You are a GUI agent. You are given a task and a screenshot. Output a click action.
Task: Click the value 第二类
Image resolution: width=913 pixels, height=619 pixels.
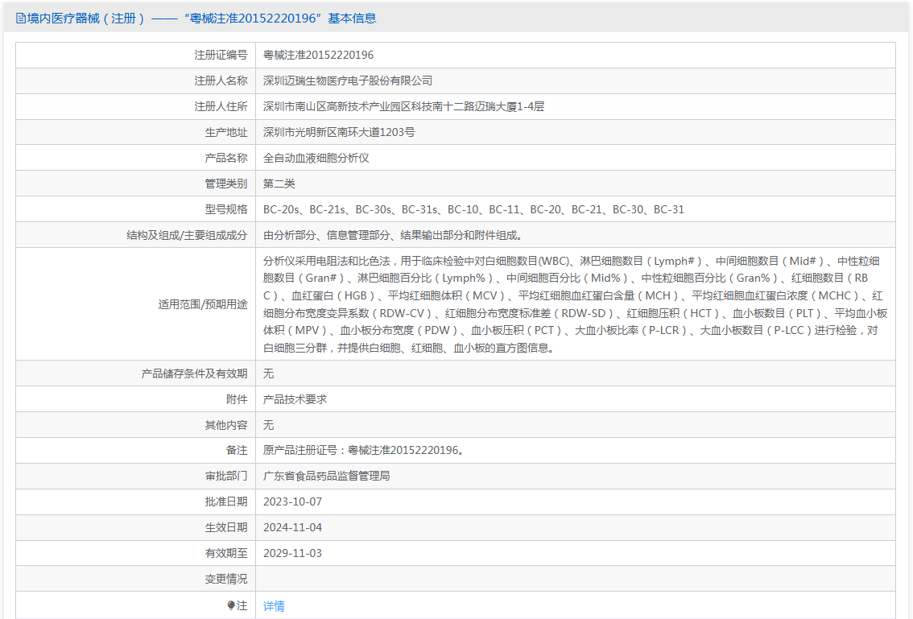[279, 184]
